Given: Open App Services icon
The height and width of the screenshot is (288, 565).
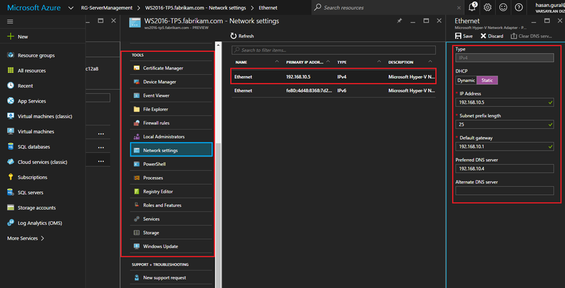Looking at the screenshot, I should [x=11, y=101].
